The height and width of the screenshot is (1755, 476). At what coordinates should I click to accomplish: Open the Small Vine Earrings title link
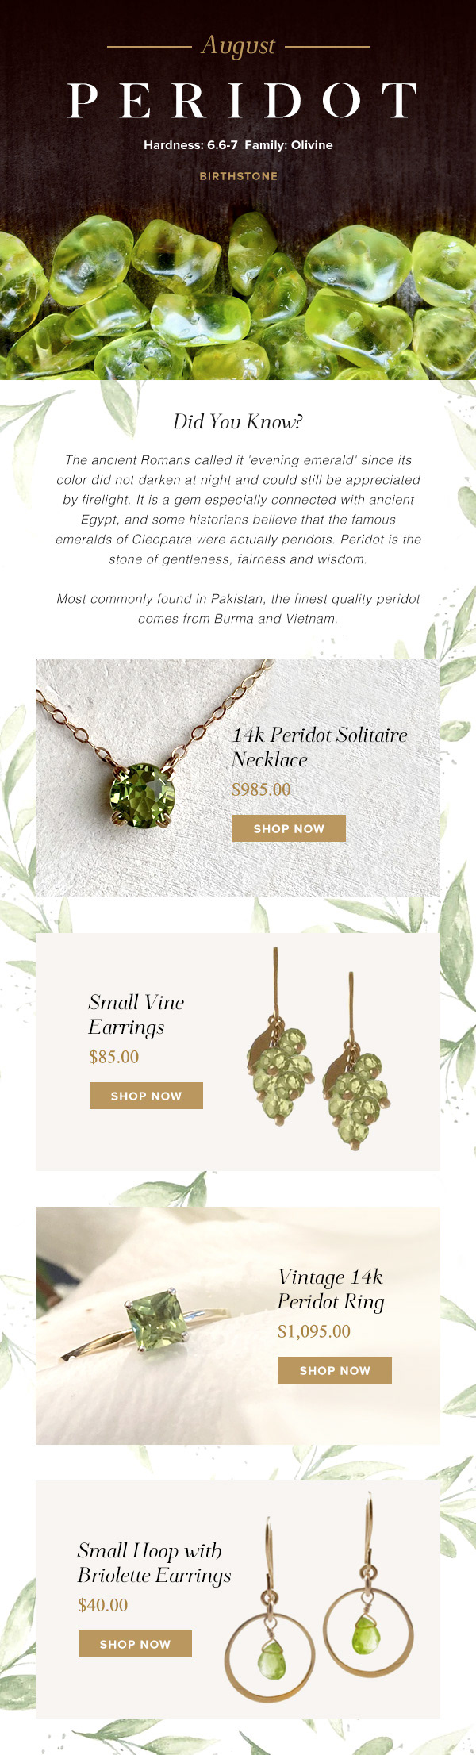coord(136,1015)
